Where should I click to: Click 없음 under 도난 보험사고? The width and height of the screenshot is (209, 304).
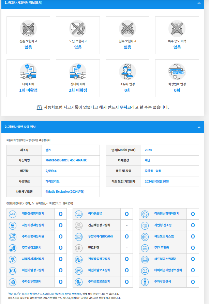pyautogui.click(x=78, y=47)
